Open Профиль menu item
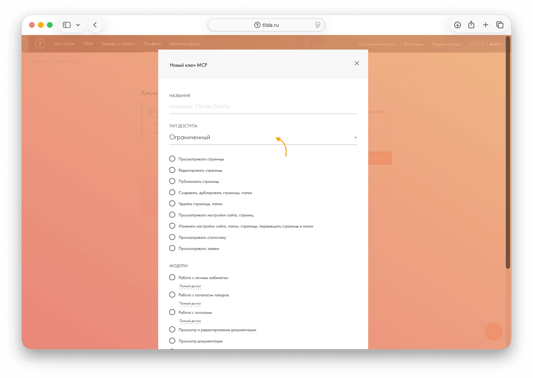 [152, 44]
